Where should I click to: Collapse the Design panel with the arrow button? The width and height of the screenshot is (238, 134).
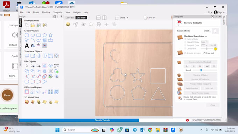point(54,16)
